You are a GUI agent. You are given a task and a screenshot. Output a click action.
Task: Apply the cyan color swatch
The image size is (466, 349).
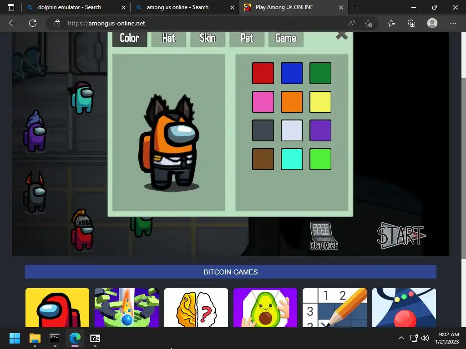(292, 159)
